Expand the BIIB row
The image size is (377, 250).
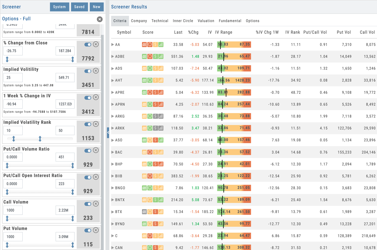[x=113, y=176]
